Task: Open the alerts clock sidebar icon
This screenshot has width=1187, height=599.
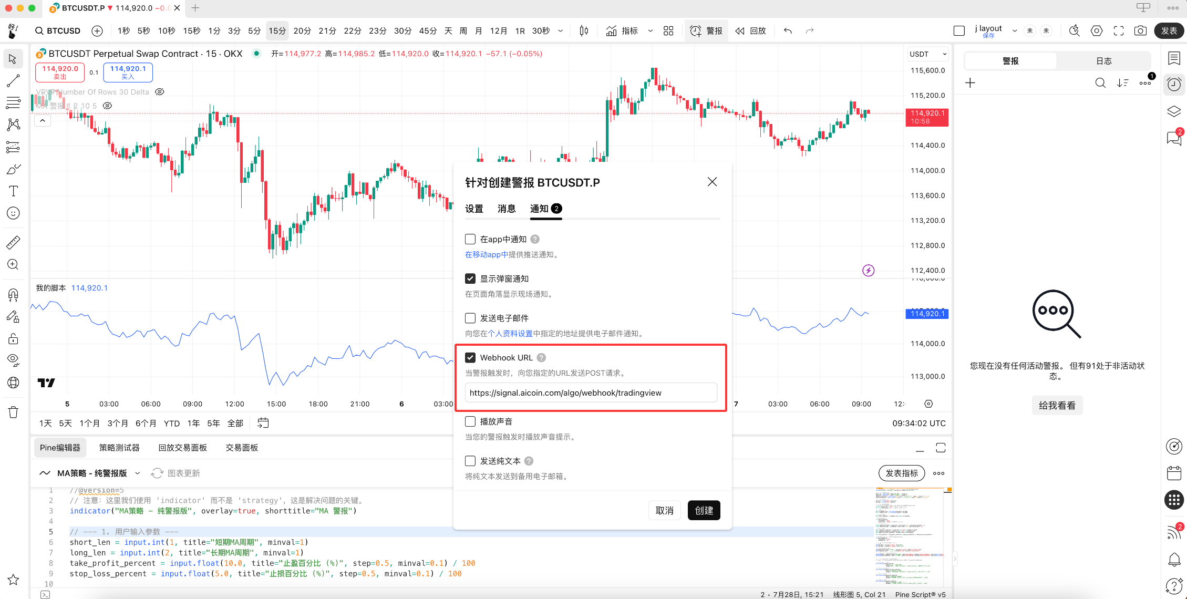Action: [x=1174, y=85]
